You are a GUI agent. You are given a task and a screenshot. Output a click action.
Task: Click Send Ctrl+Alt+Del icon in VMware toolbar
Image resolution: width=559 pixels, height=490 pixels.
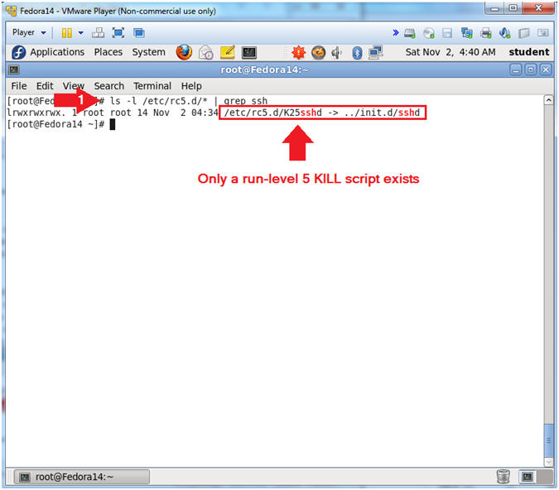pos(98,33)
